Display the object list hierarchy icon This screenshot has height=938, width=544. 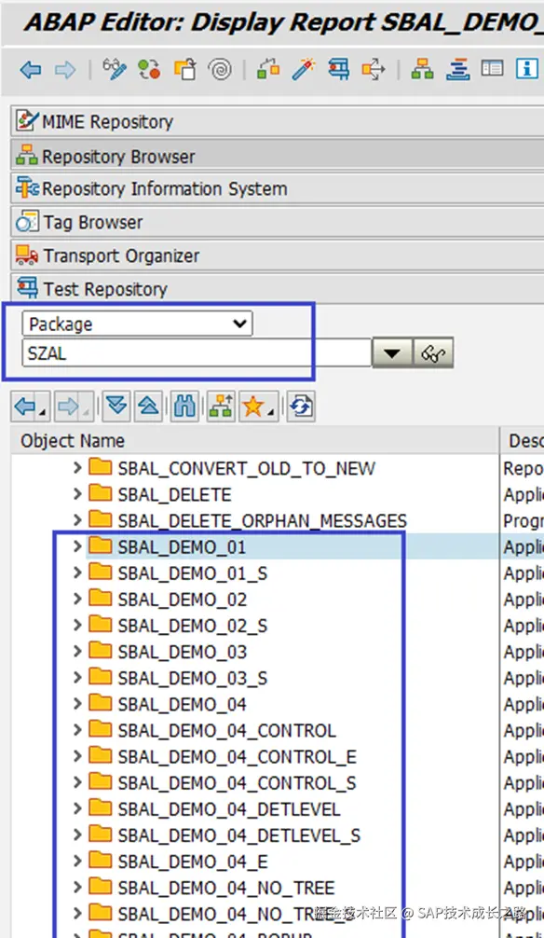click(422, 69)
